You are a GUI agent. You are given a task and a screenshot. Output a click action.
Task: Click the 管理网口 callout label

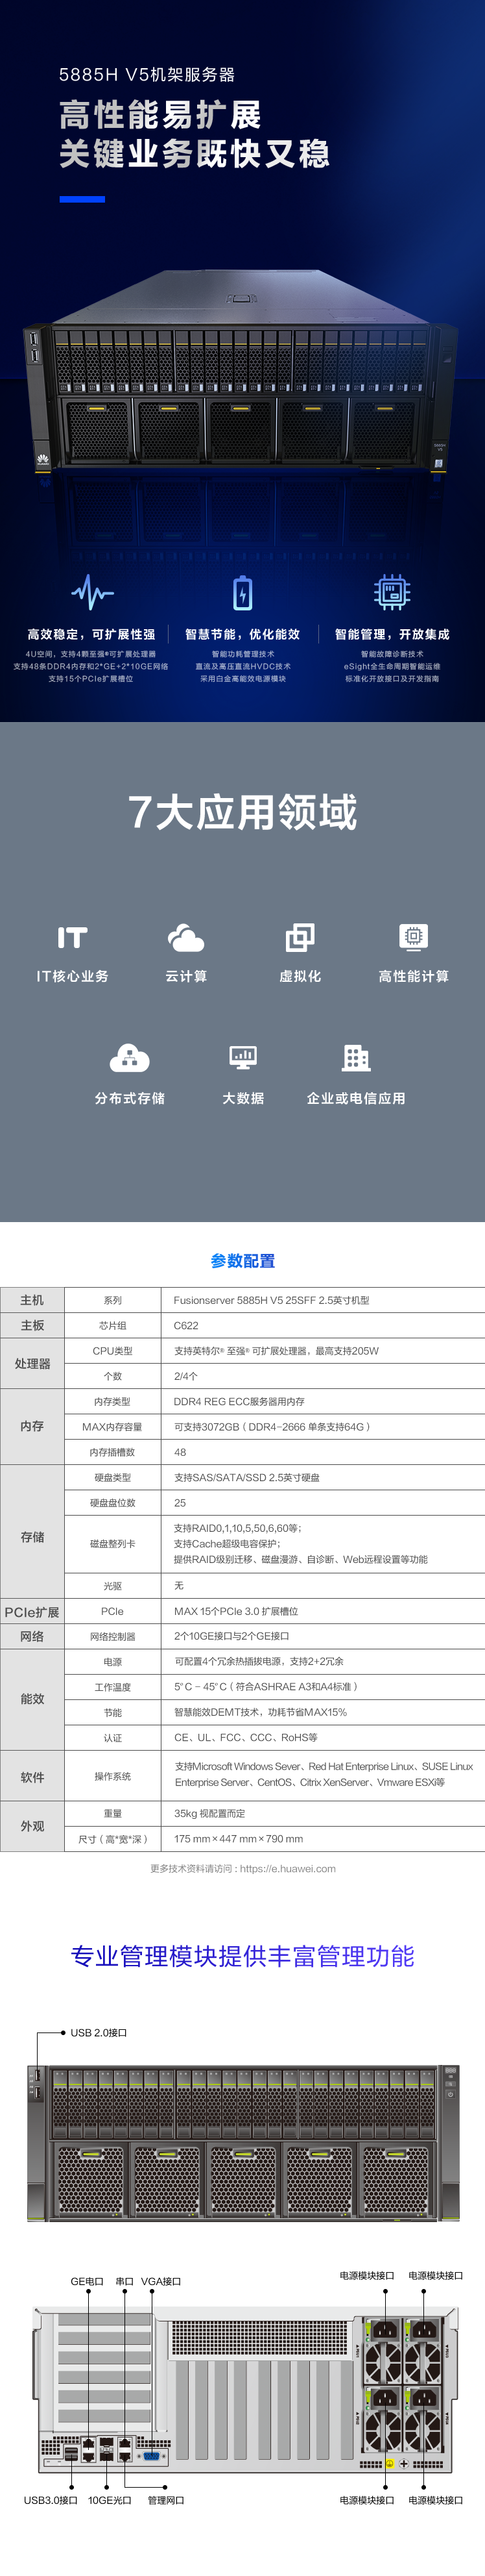pyautogui.click(x=165, y=2500)
